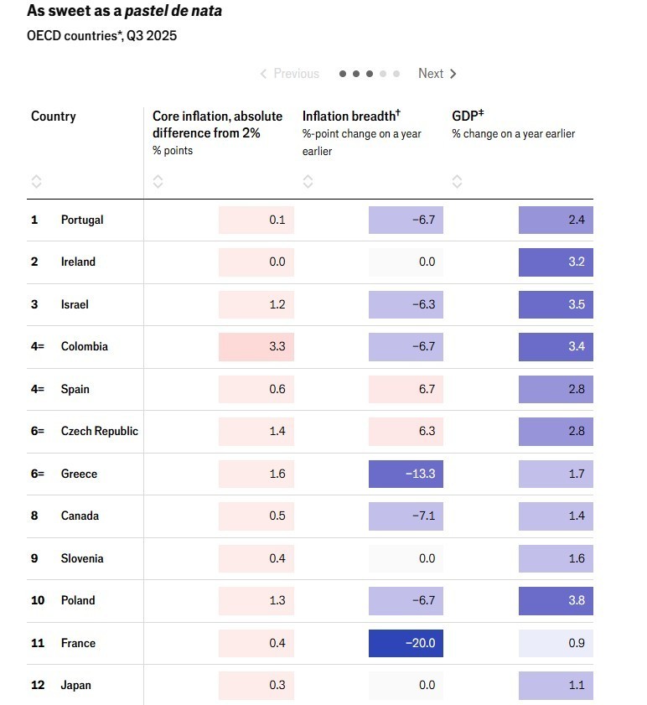Click Colombia's pink 3.3 core inflation cell

tap(256, 346)
